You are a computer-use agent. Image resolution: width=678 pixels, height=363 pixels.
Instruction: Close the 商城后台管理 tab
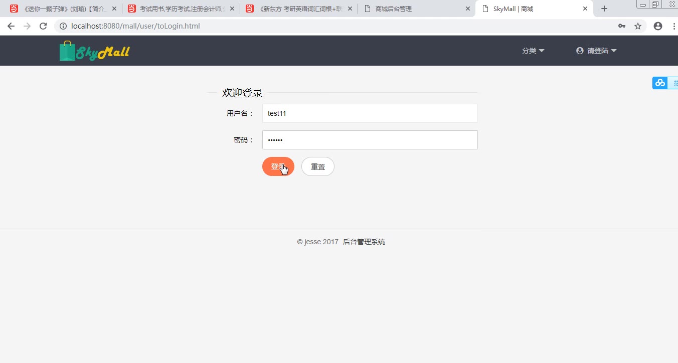pos(468,9)
